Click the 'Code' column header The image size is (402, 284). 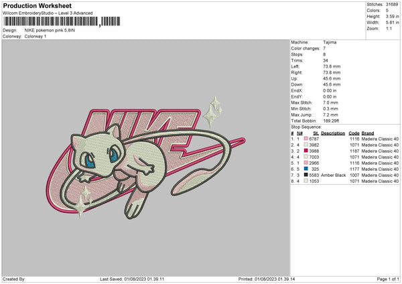click(x=354, y=133)
